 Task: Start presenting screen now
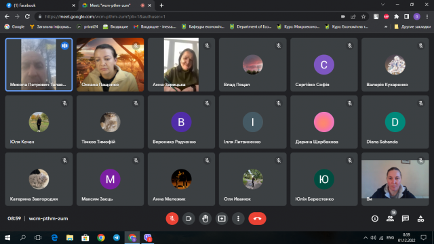coord(222,218)
